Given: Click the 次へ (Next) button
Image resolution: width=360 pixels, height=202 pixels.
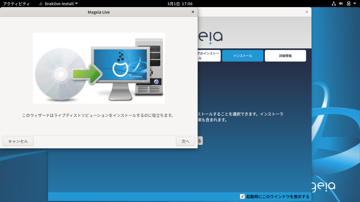Looking at the screenshot, I should [185, 141].
